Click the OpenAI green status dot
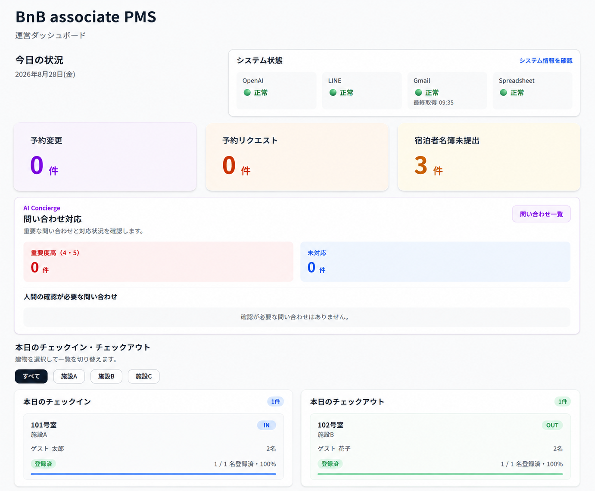This screenshot has width=595, height=491. [x=247, y=93]
